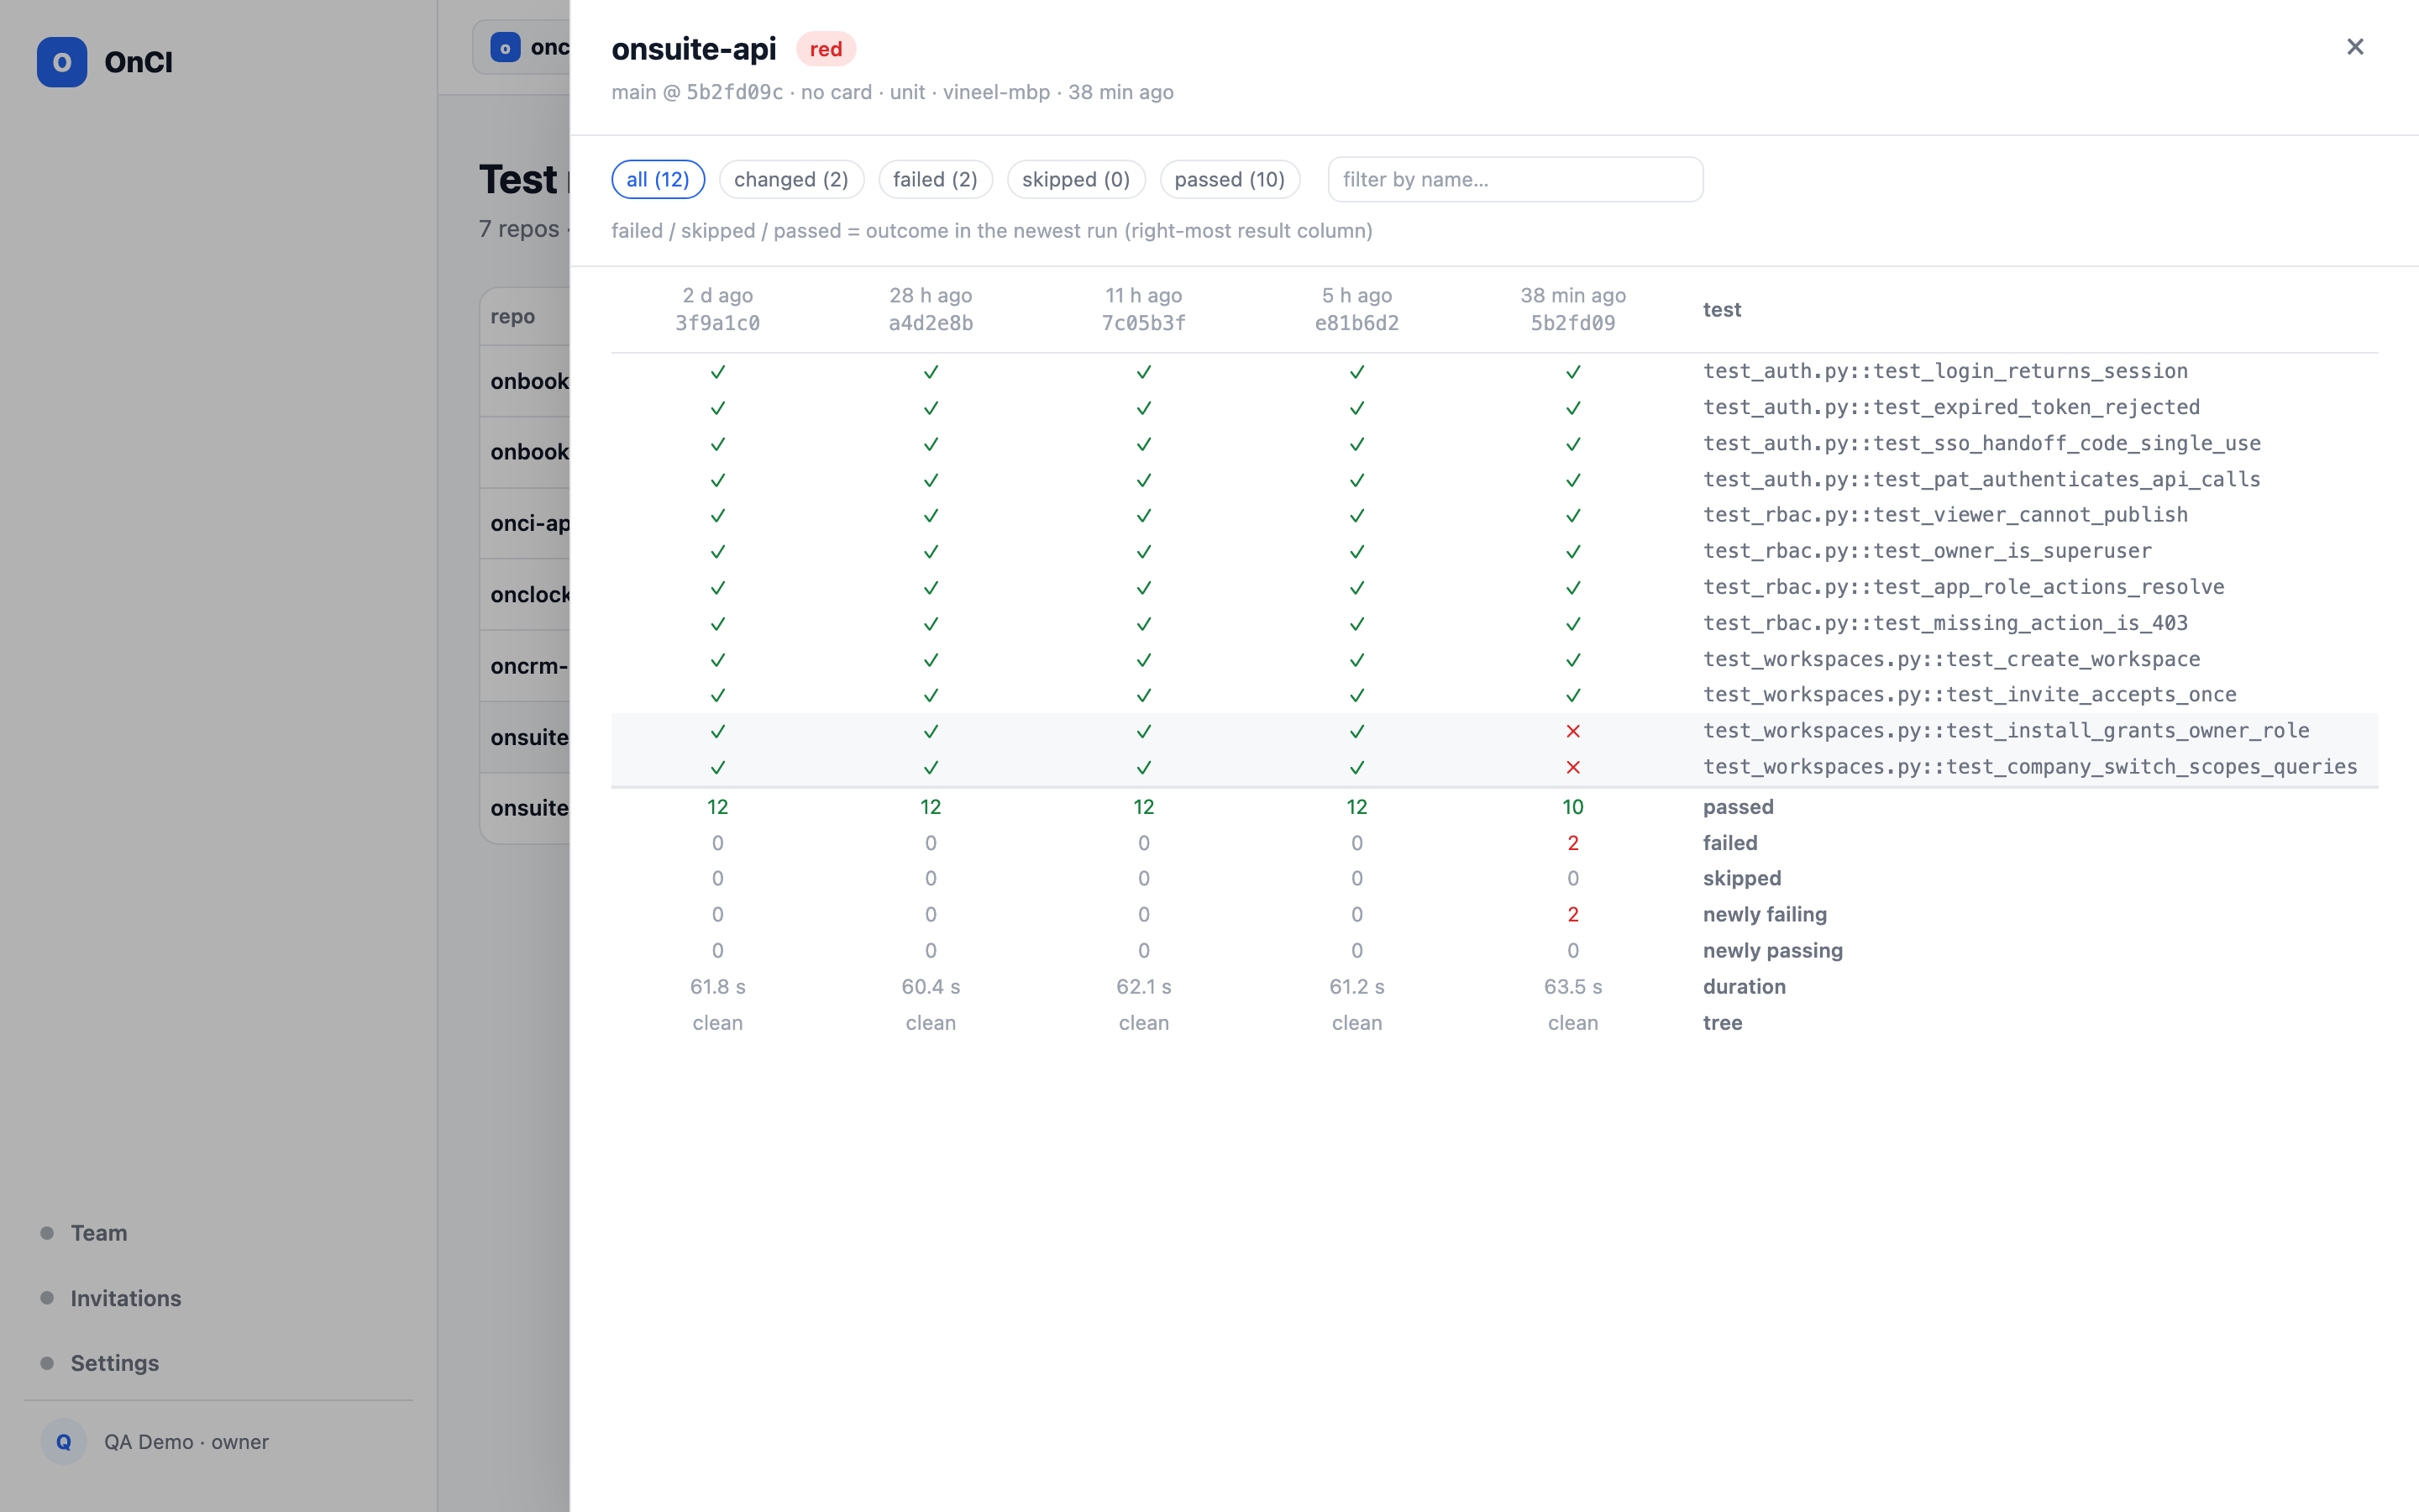
Task: Click the OnCI logo icon in sidebar
Action: 62,62
